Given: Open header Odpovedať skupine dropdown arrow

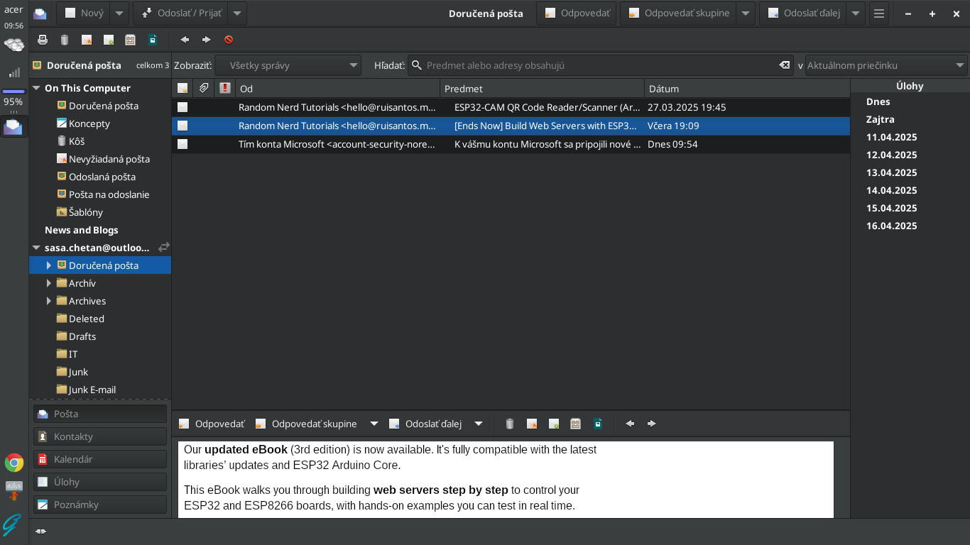Looking at the screenshot, I should 746,13.
